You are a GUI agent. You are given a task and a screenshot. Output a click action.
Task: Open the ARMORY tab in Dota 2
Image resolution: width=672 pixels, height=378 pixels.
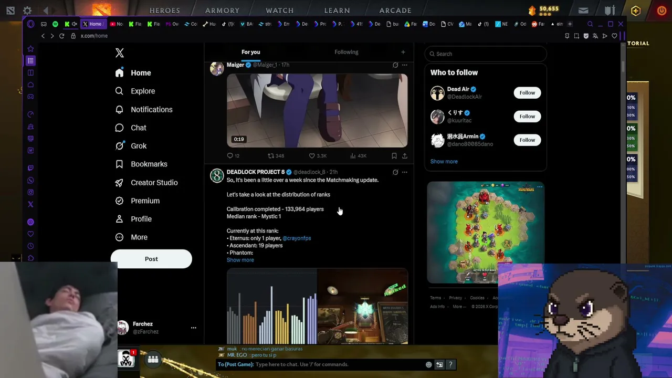click(x=222, y=10)
